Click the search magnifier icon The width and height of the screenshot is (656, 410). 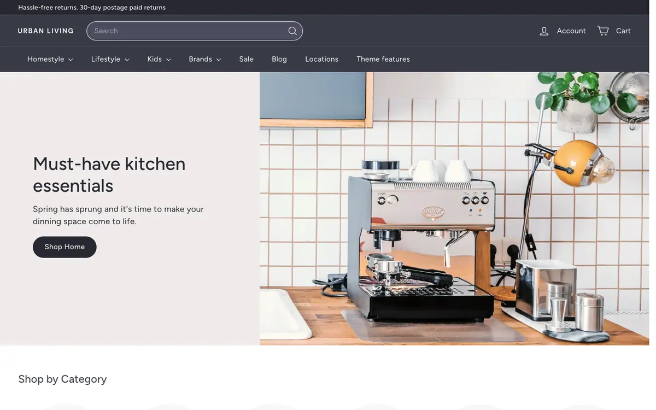point(292,31)
